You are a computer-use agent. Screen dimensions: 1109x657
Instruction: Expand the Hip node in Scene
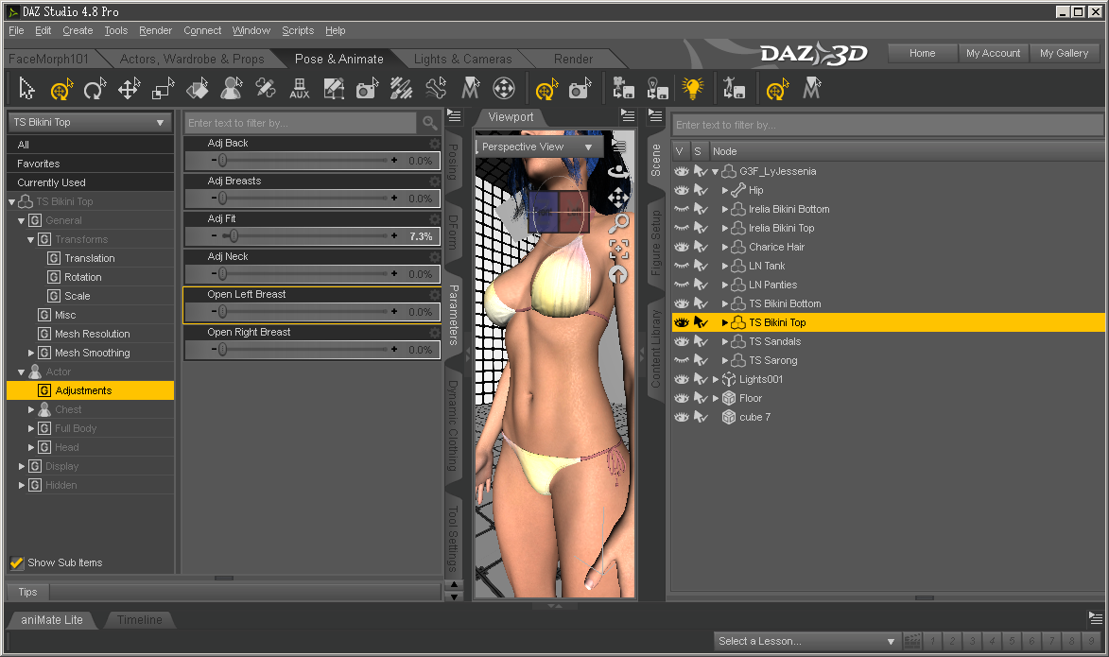point(725,190)
